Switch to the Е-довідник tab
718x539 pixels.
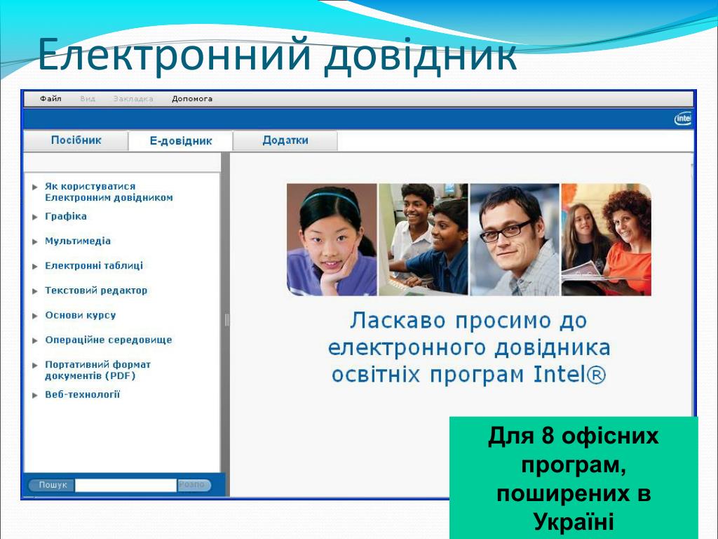[x=181, y=140]
